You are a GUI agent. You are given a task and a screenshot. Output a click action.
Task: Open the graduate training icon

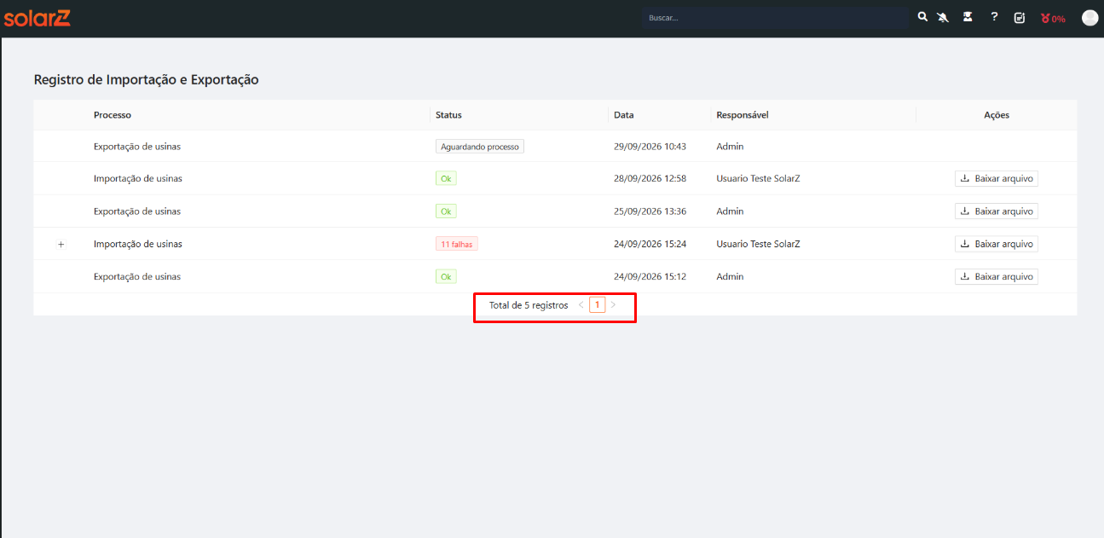(968, 17)
